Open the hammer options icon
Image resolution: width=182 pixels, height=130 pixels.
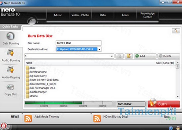click(176, 31)
